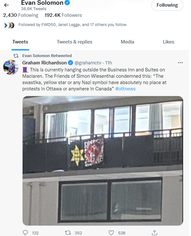Click the followed-by avatars cluster
191x236 pixels.
click(x=9, y=25)
